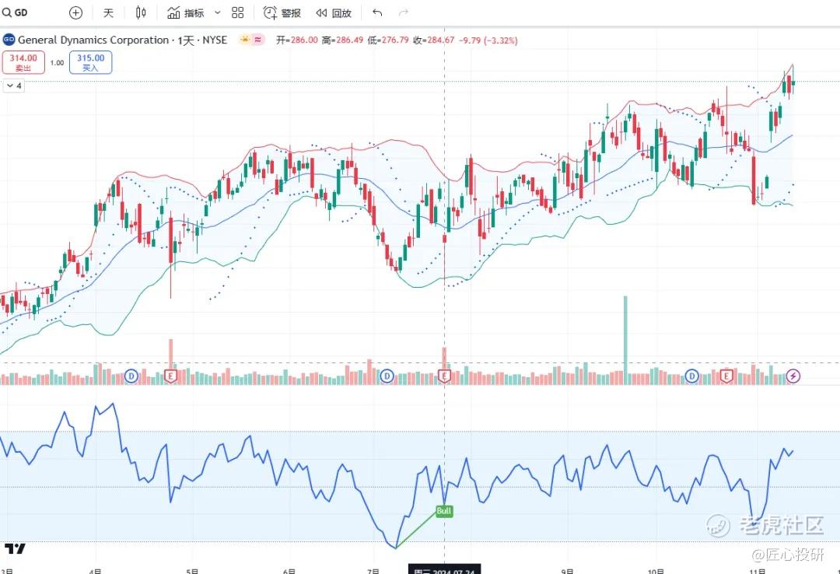Screen dimensions: 840x574
Task: Open symbol search showing GD
Action: [x=15, y=12]
